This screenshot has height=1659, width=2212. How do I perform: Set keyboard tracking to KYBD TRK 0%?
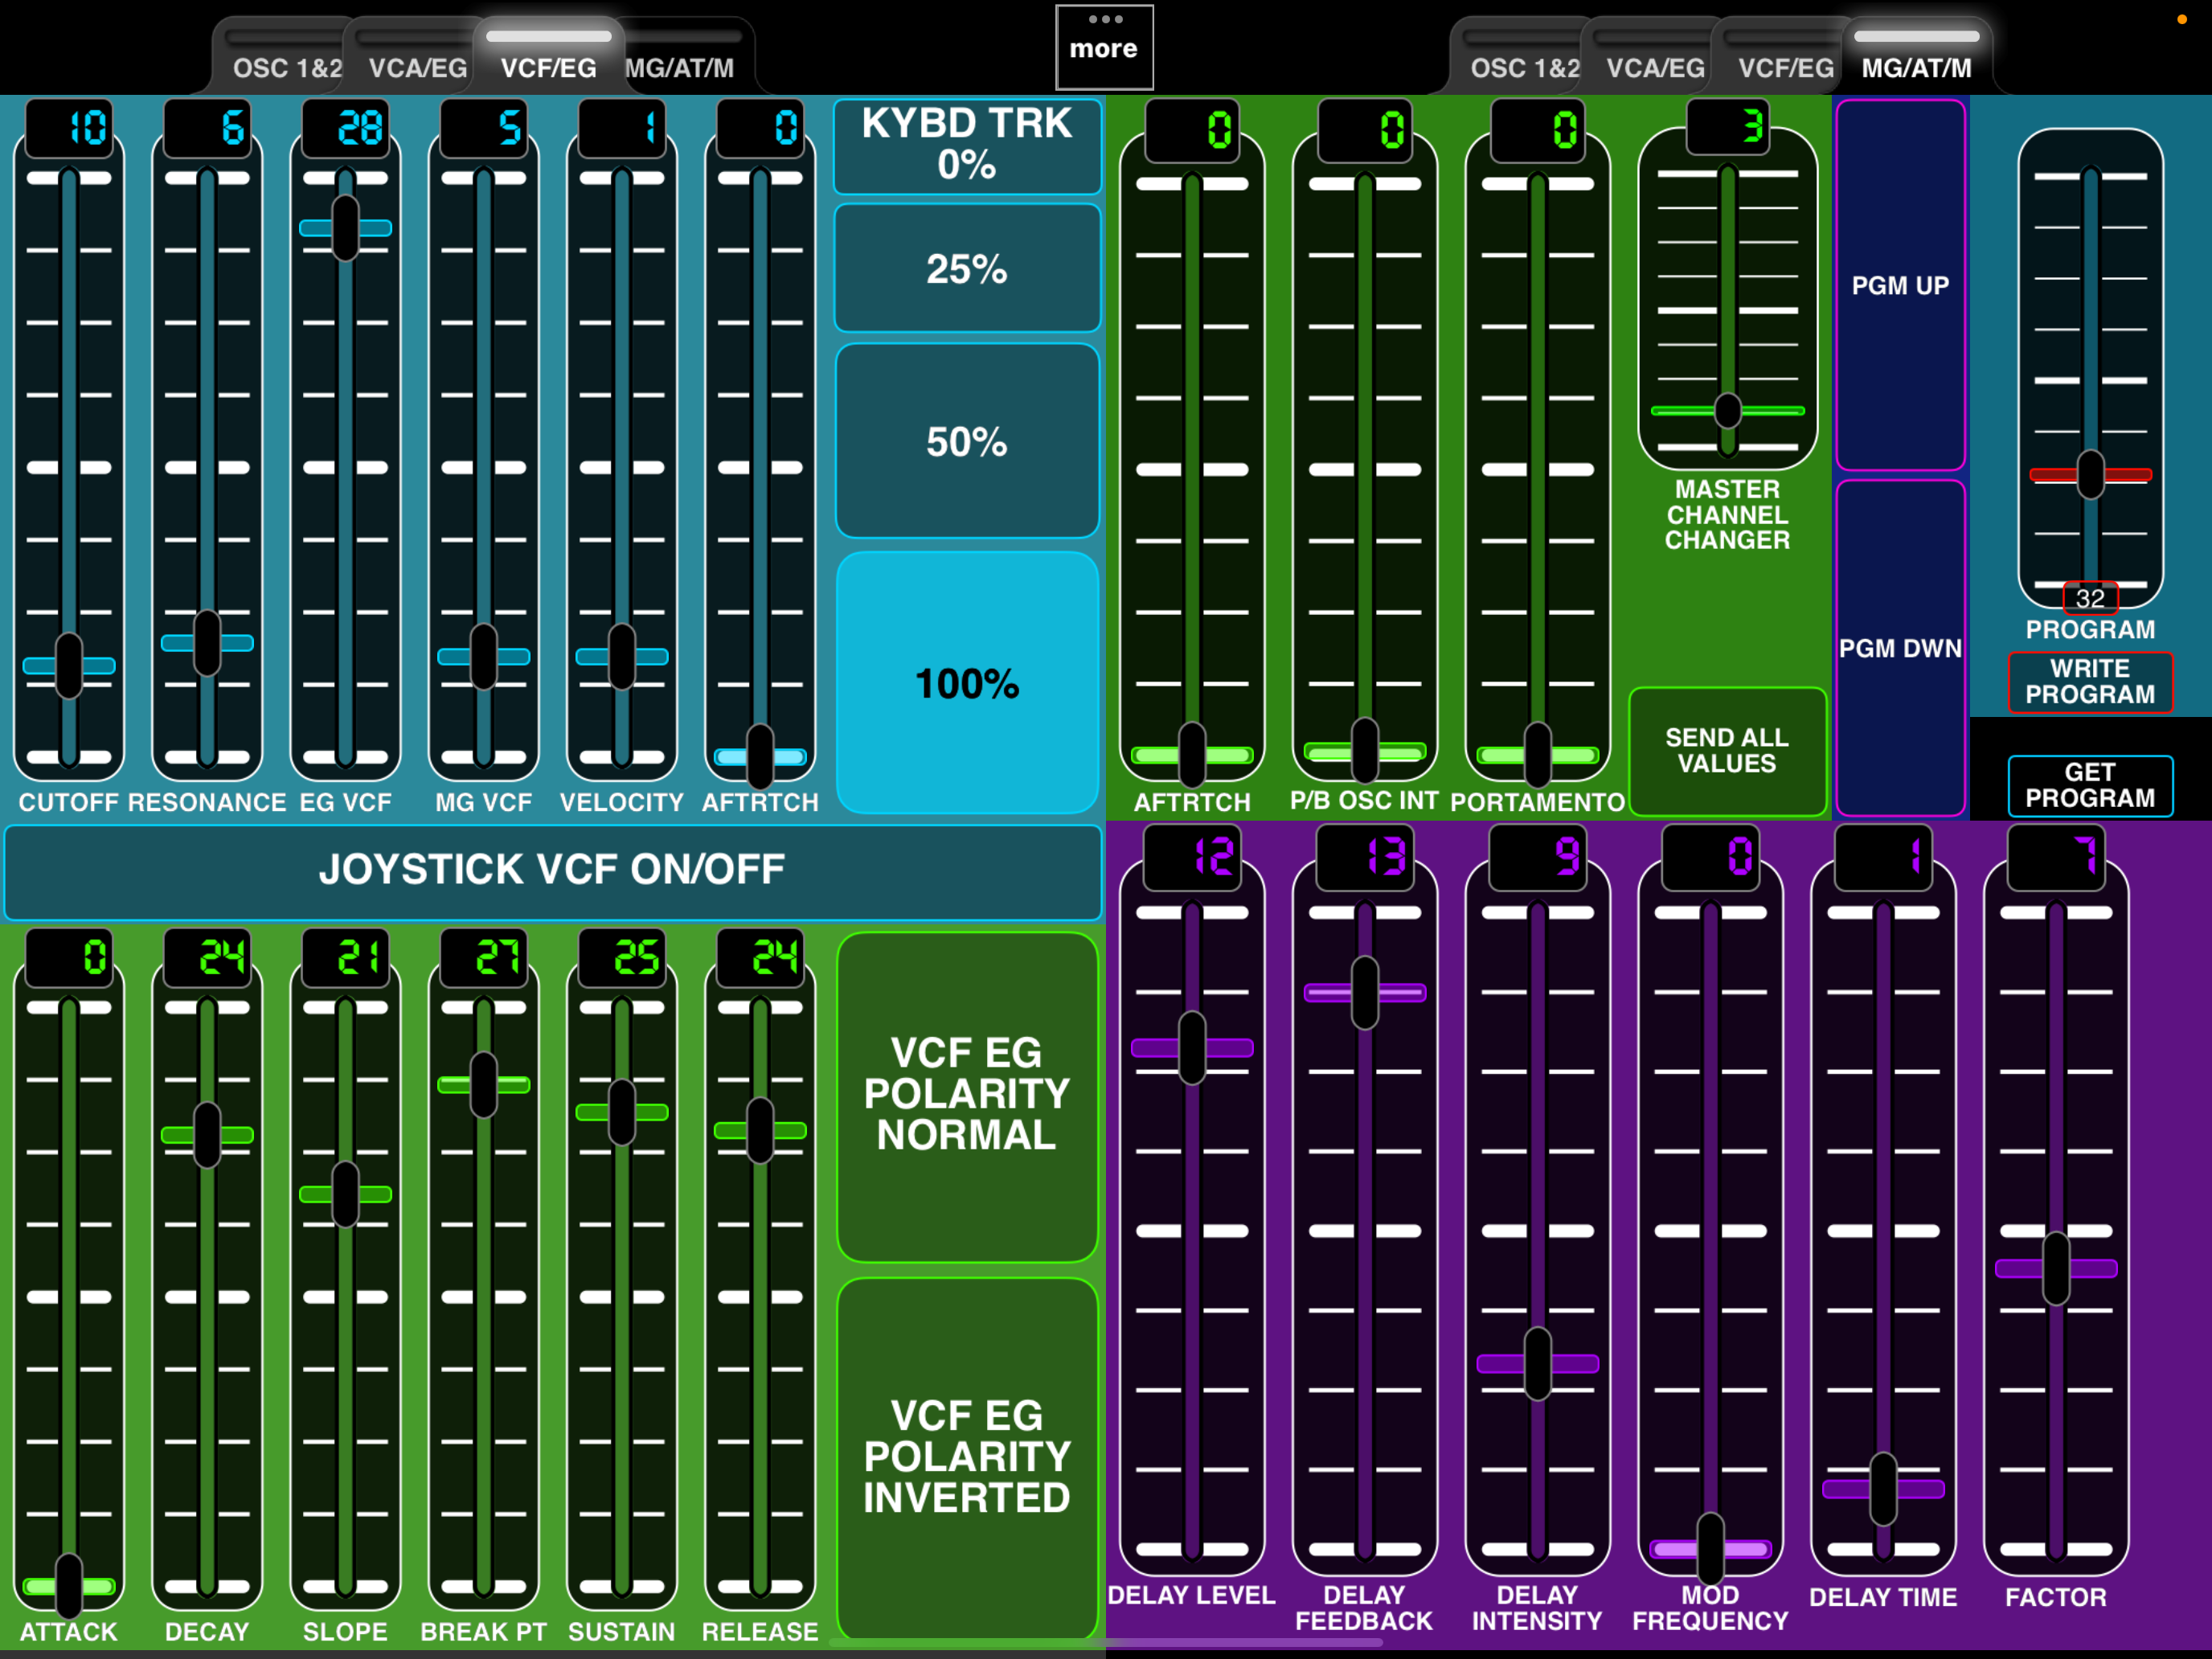point(967,146)
